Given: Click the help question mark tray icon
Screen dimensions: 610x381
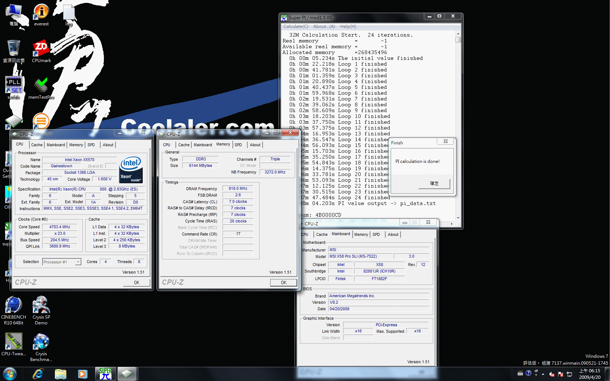Looking at the screenshot, I should (x=528, y=373).
